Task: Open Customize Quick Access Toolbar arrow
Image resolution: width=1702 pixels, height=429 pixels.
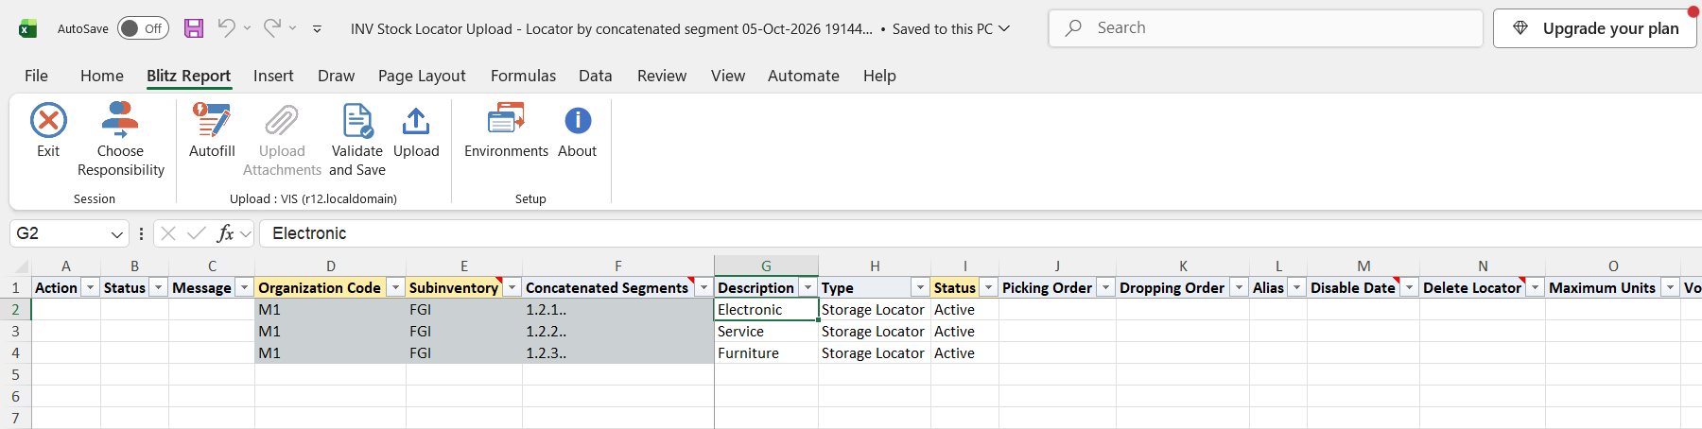Action: pyautogui.click(x=317, y=29)
